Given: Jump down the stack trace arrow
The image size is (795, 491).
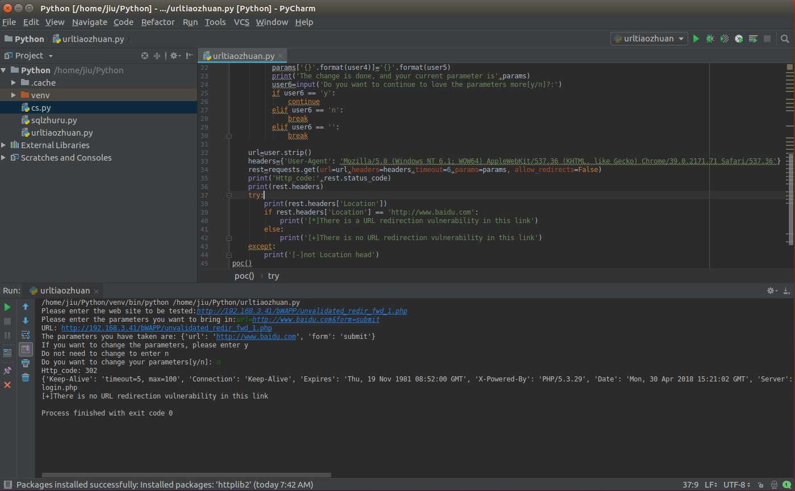Looking at the screenshot, I should tap(26, 321).
